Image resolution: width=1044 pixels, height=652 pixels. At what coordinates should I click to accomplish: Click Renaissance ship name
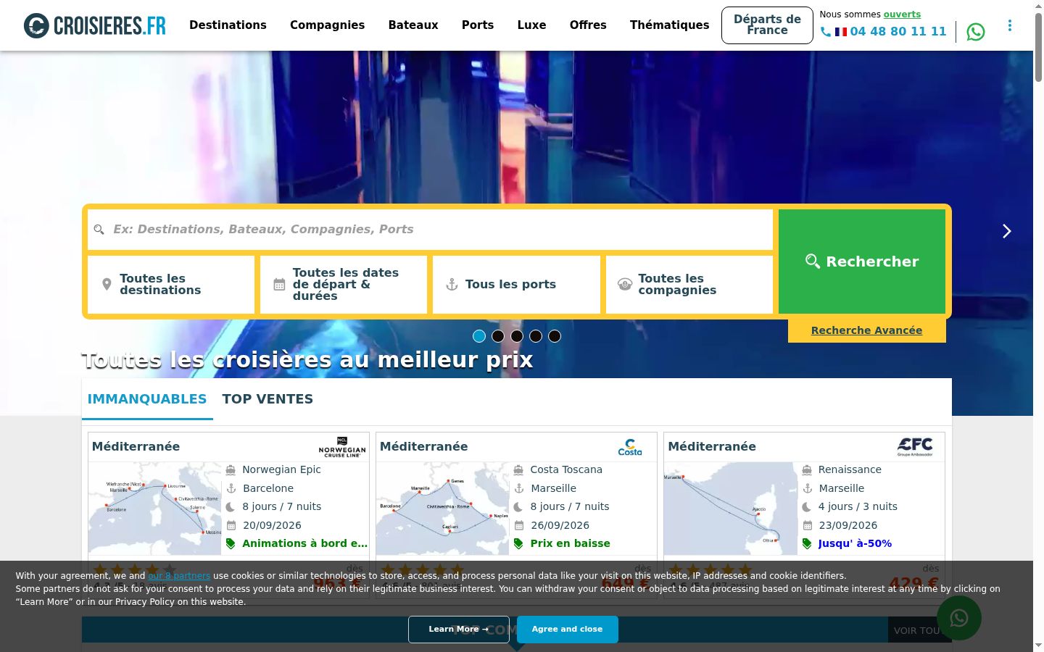[x=850, y=469]
